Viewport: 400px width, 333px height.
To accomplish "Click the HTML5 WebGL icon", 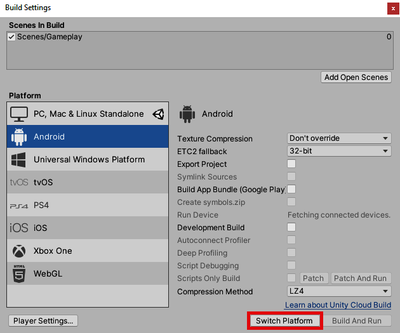I will coord(19,273).
